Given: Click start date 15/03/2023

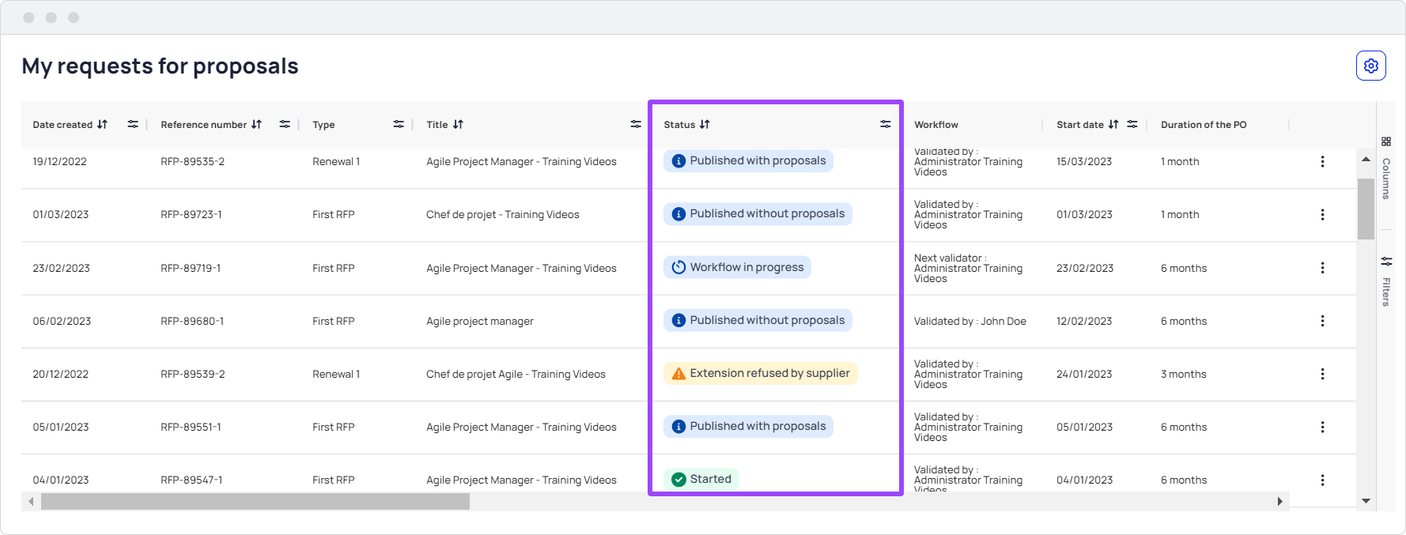Looking at the screenshot, I should (x=1084, y=162).
